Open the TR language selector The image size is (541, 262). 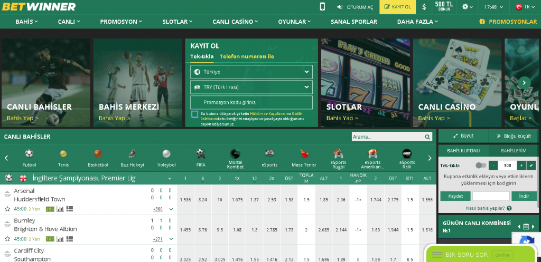[525, 7]
